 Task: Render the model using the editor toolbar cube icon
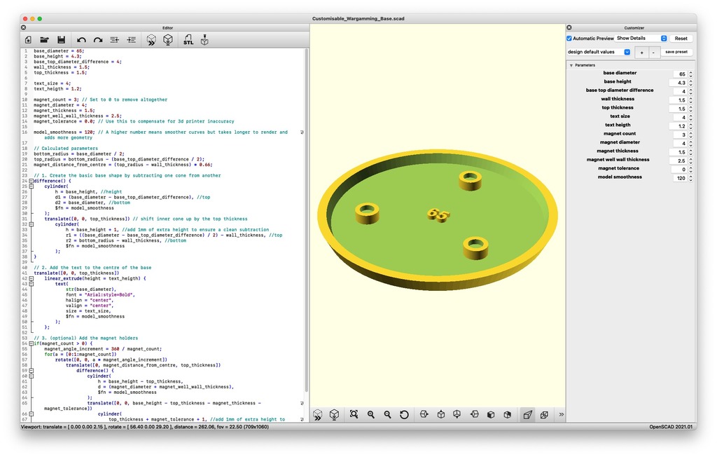pyautogui.click(x=168, y=40)
